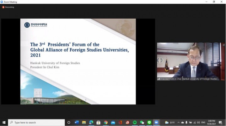Select President Kim In Chul's video thumbnail
The image size is (226, 126).
tap(191, 61)
